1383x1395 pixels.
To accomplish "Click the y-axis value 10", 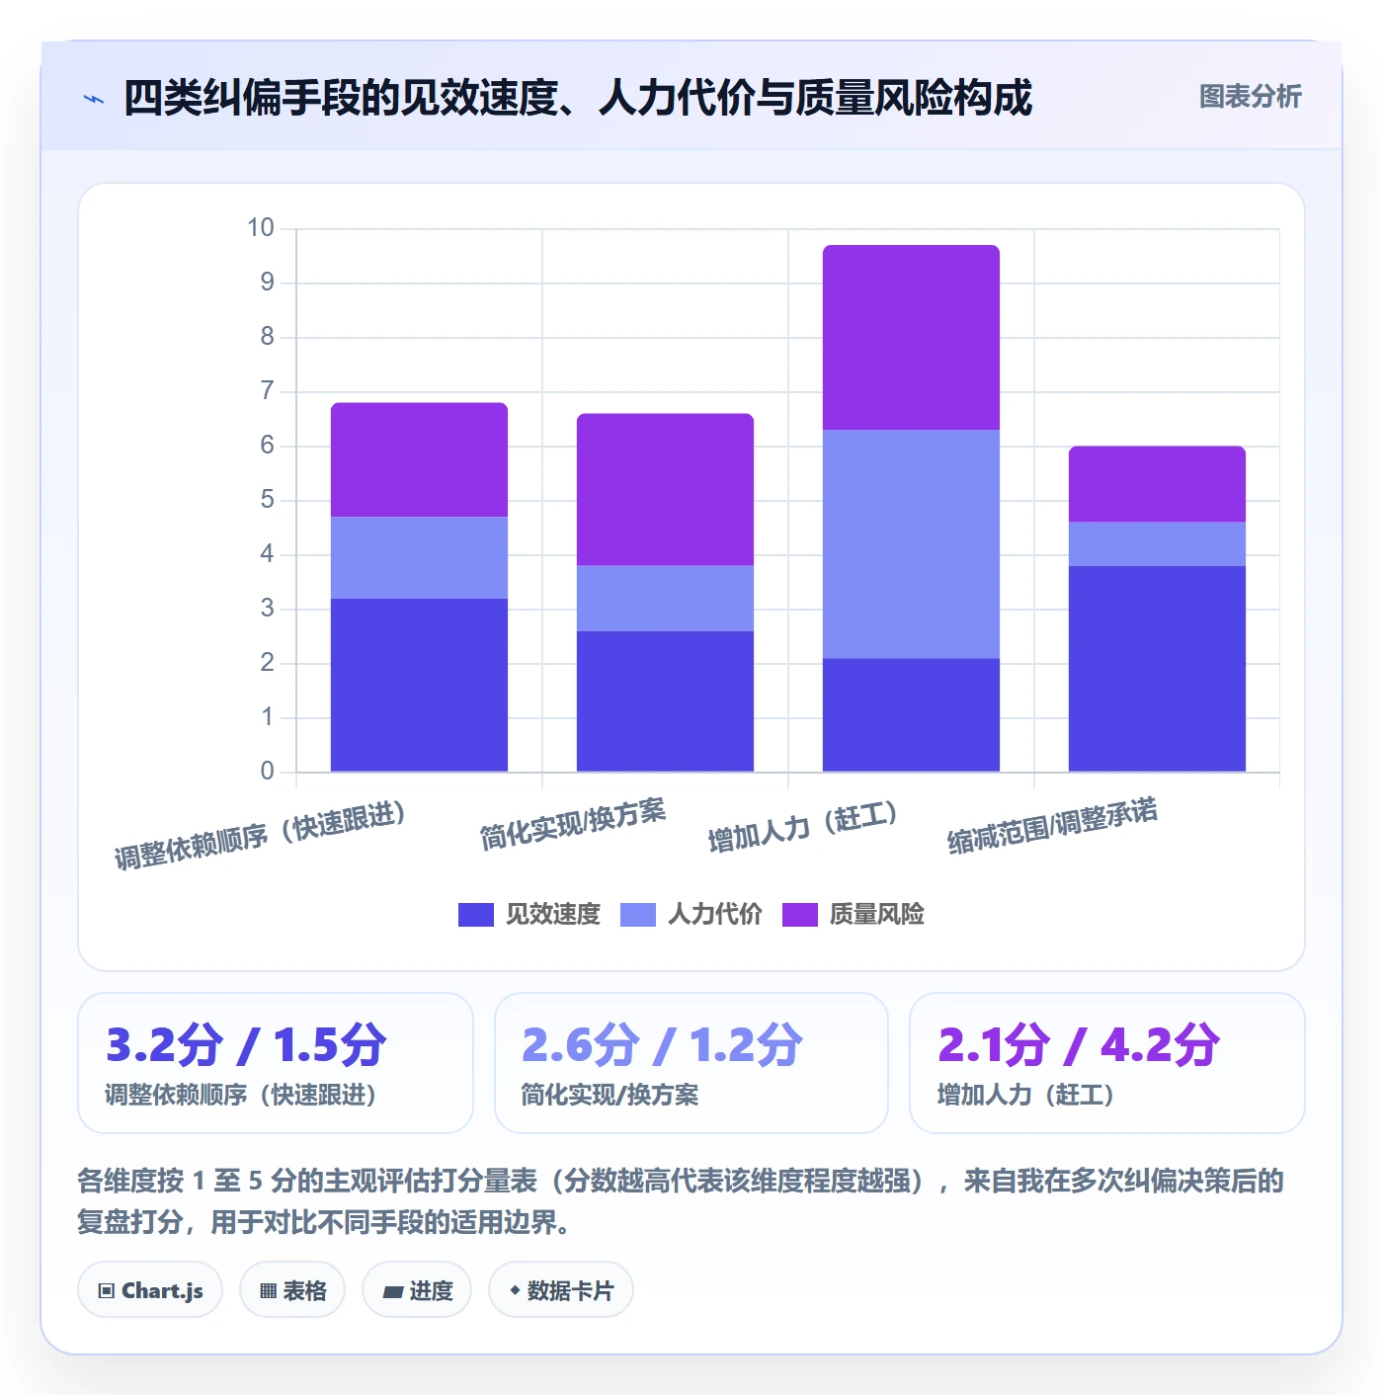I will point(260,228).
